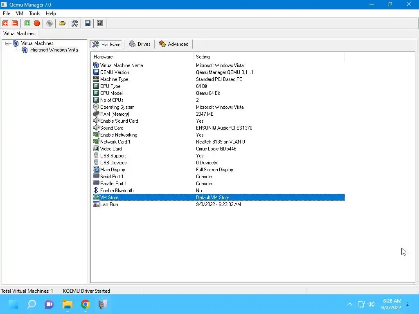Click the Cirrus Logic GD5446 value

[x=216, y=148]
